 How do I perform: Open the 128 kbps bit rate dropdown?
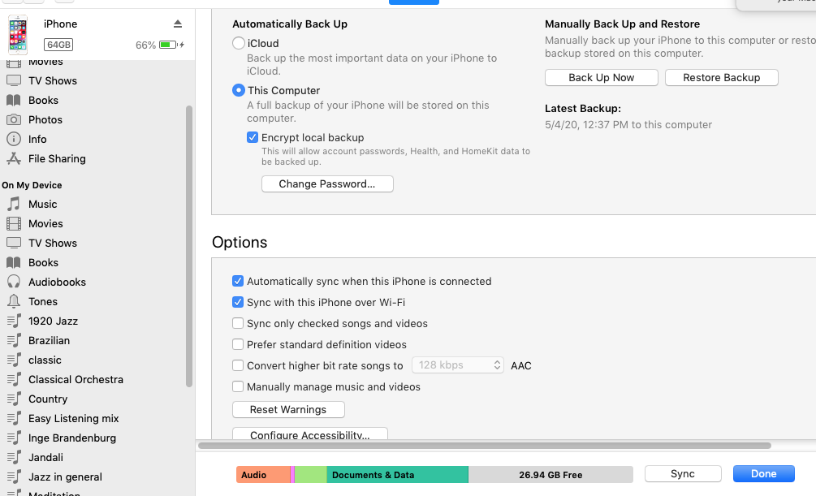click(458, 365)
